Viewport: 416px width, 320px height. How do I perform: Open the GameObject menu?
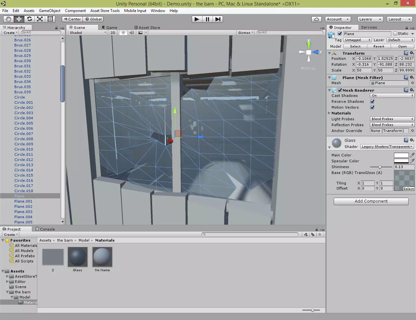tap(50, 11)
